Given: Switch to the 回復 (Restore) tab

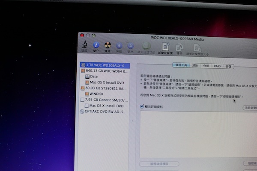Looking at the screenshot, I should point(228,66).
